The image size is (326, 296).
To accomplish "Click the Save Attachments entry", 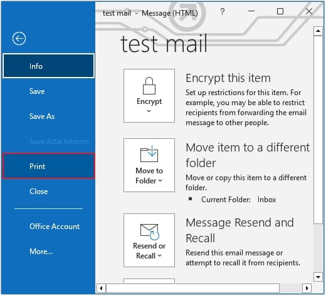I will (48, 141).
